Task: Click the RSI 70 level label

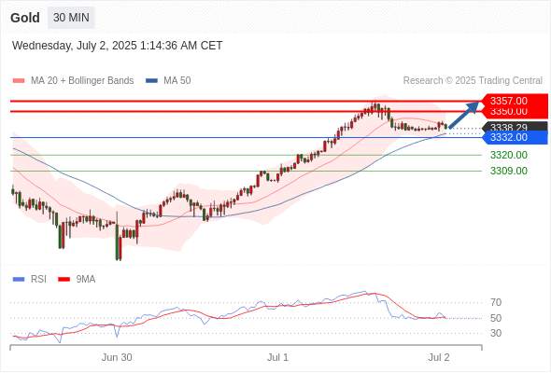Action: tap(496, 302)
